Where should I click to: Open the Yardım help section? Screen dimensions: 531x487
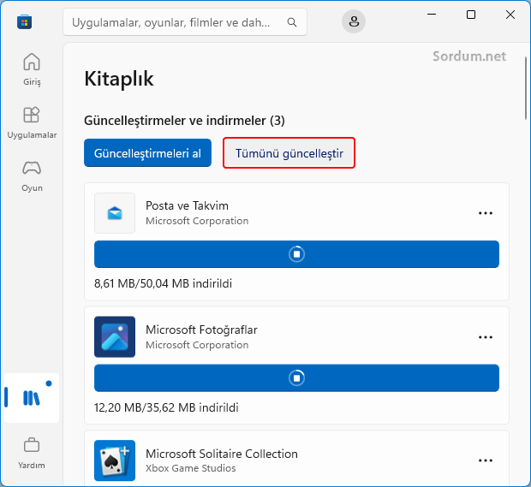32,454
